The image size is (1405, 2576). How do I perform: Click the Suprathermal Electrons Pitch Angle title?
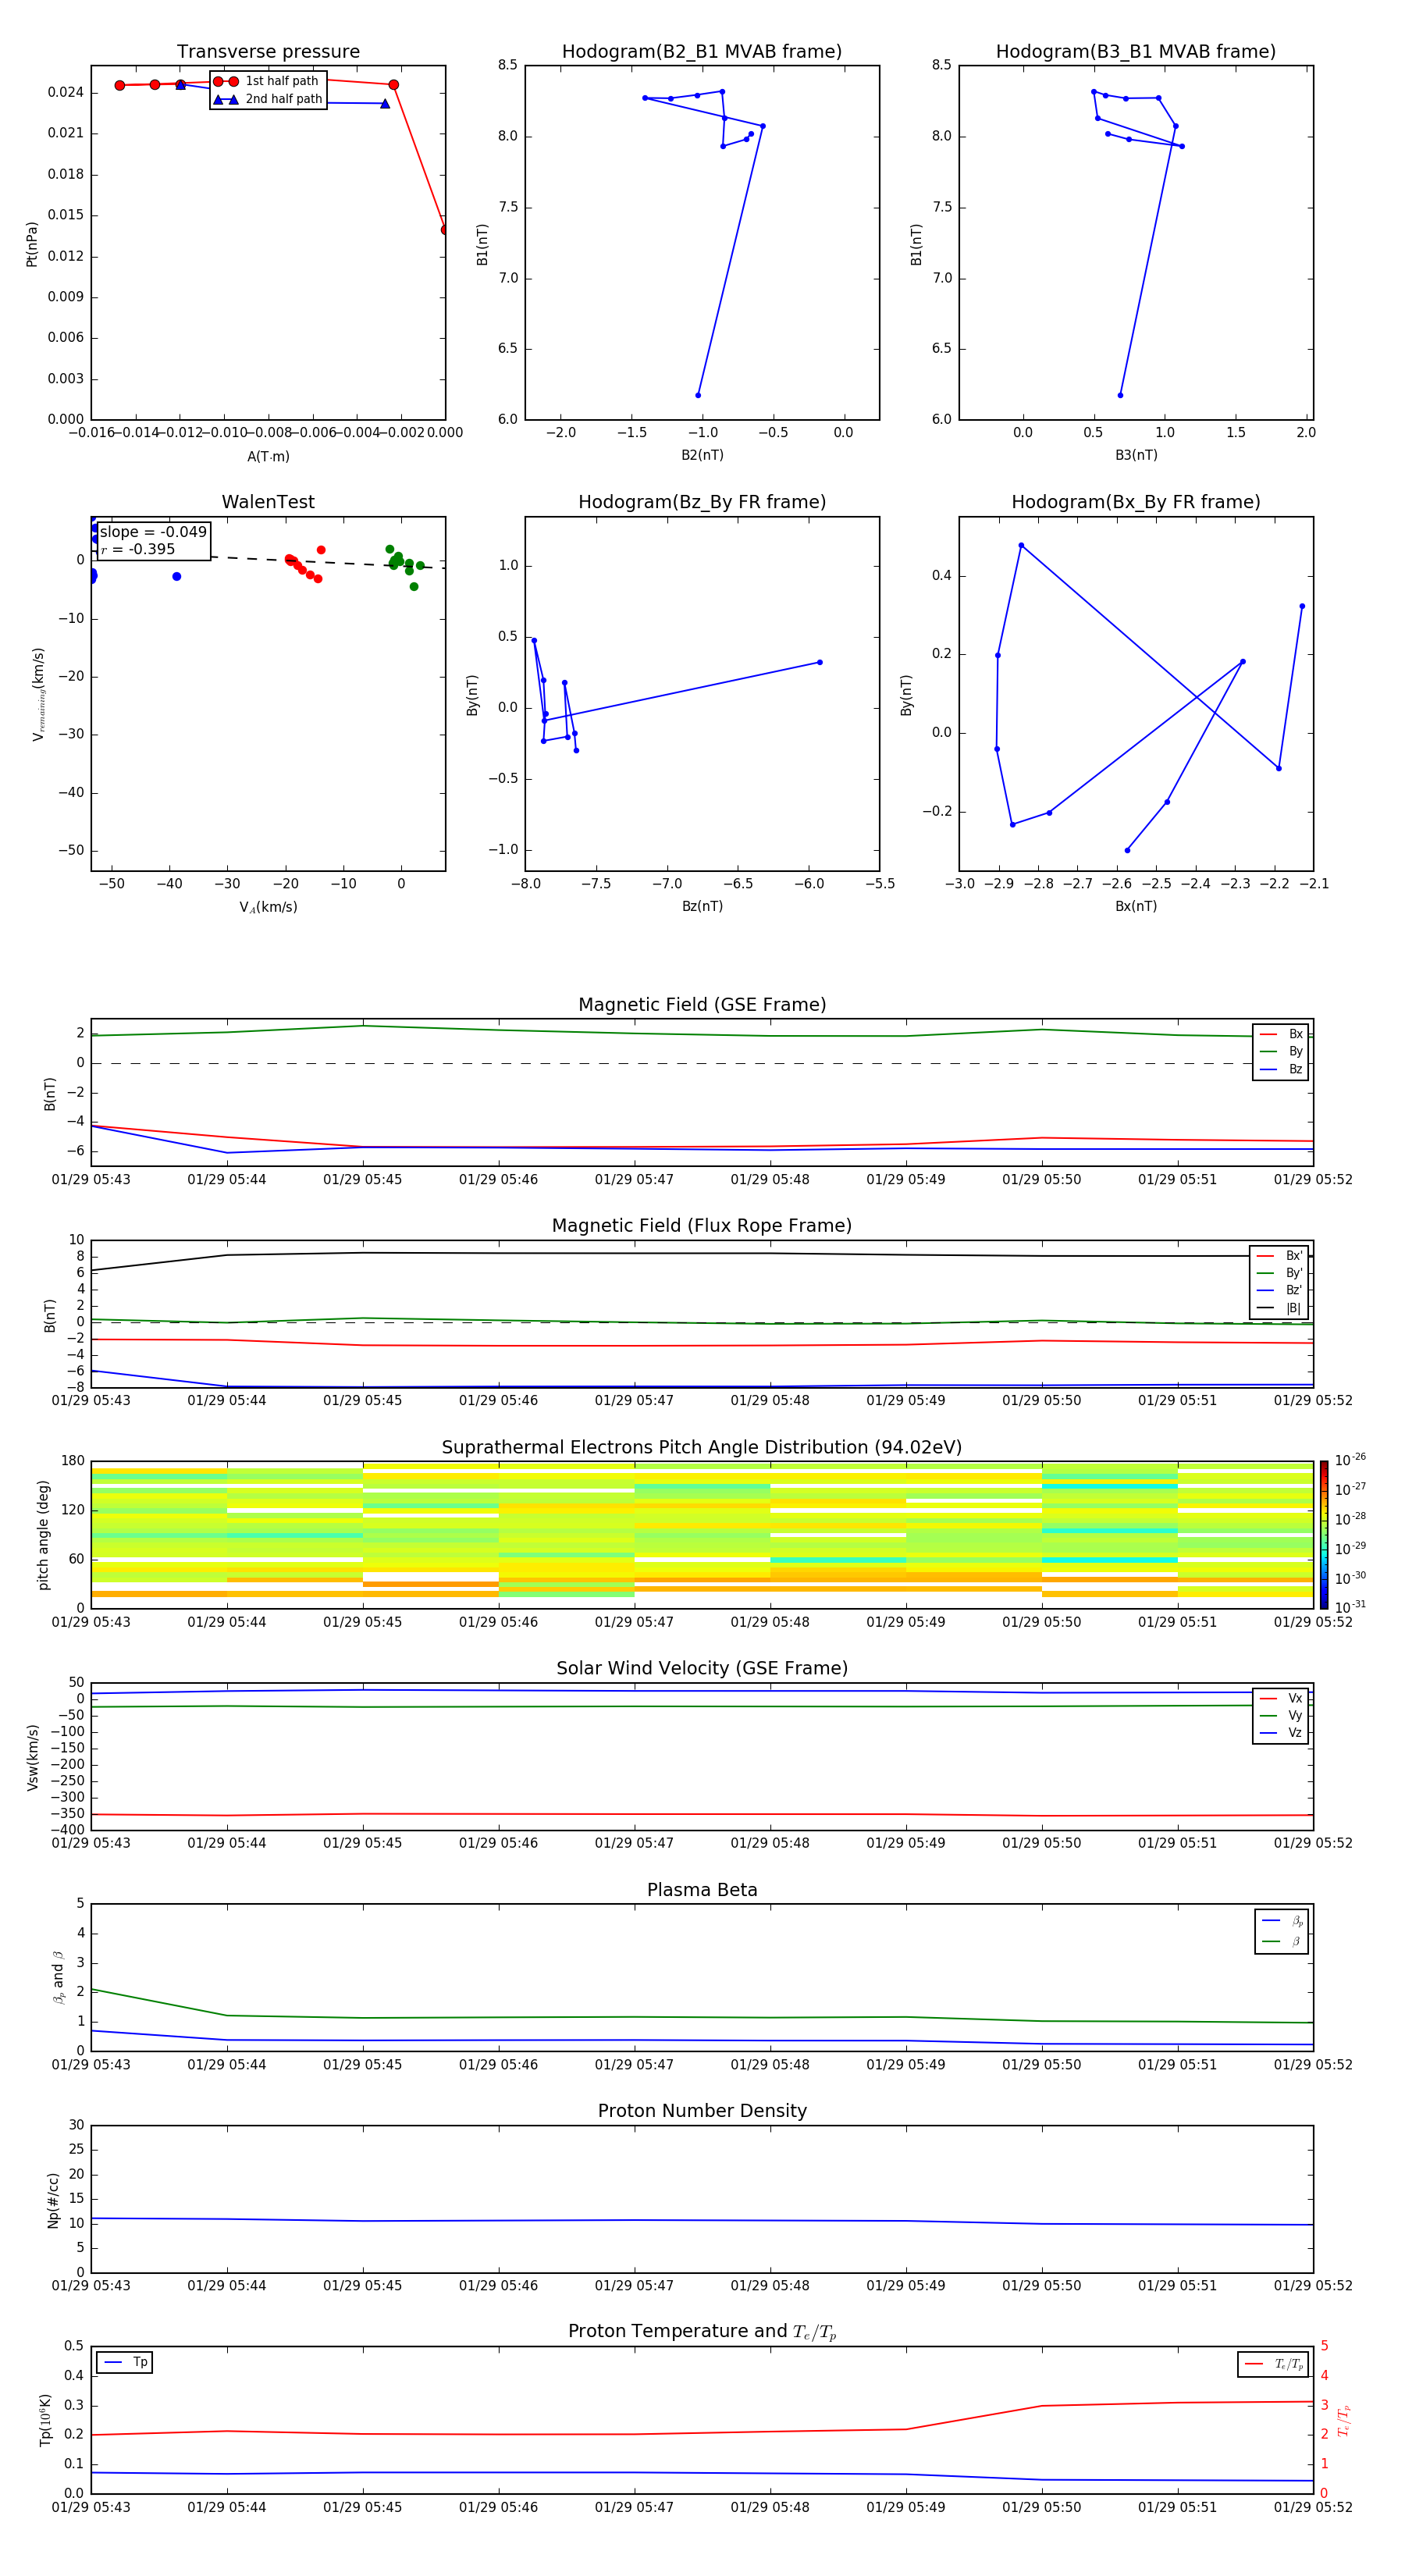click(702, 1448)
